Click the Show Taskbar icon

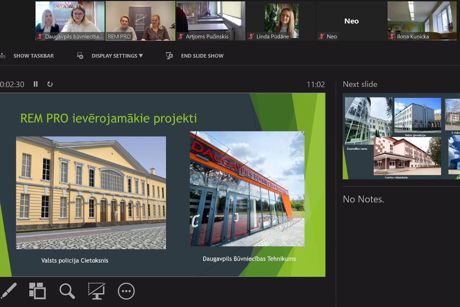pyautogui.click(x=2, y=56)
